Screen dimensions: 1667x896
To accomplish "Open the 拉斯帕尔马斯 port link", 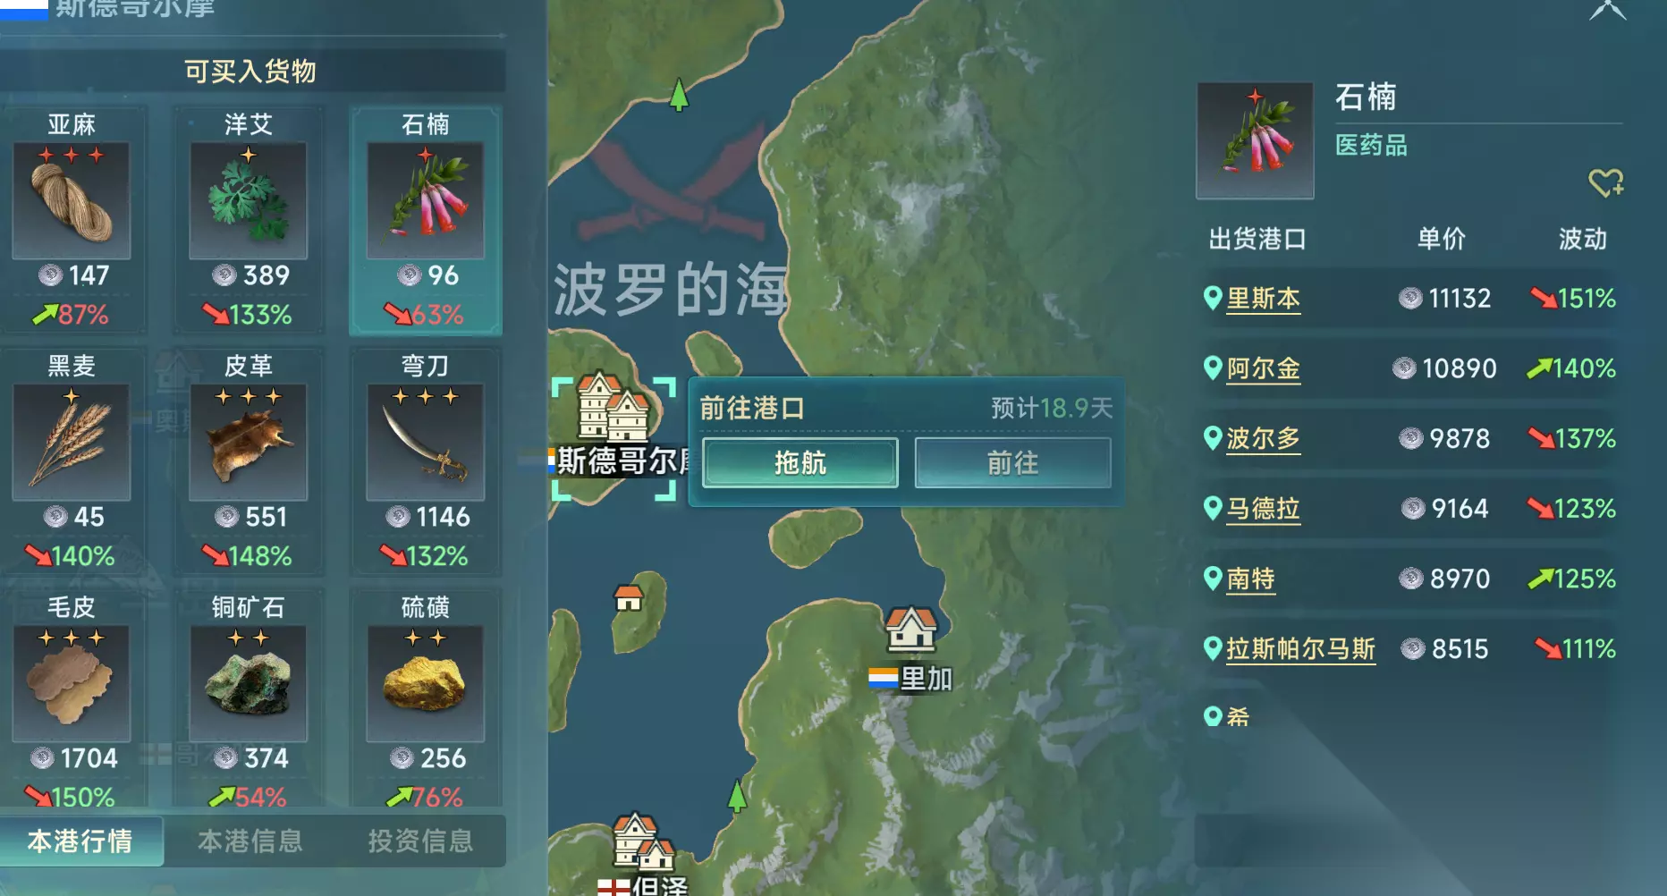I will pos(1300,648).
